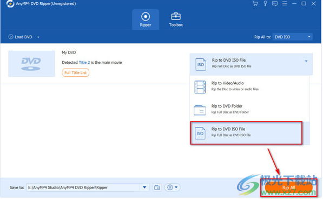
Task: Open the output folder icon
Action: point(157,187)
